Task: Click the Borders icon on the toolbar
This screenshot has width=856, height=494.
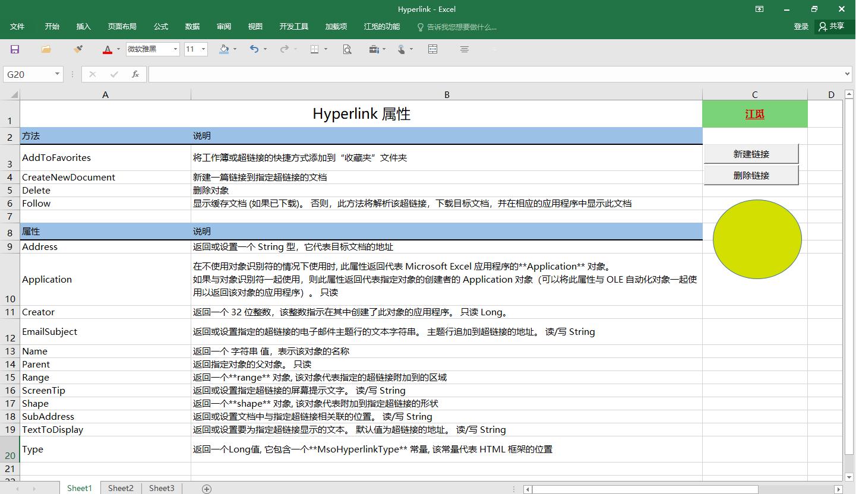Action: (315, 49)
